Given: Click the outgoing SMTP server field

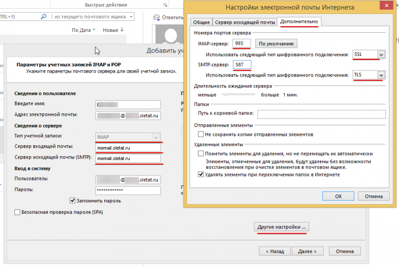Looking at the screenshot, I should (x=128, y=159).
